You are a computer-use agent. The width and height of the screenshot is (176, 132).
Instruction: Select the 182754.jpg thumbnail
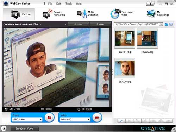(x=125, y=38)
